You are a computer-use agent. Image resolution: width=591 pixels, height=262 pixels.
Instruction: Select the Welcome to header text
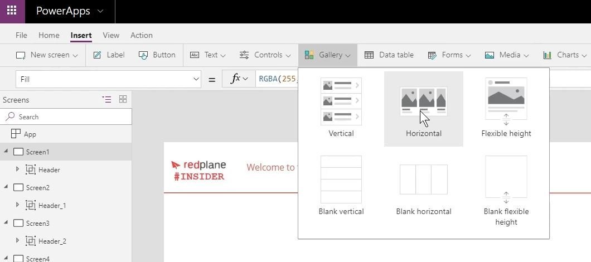pos(272,167)
